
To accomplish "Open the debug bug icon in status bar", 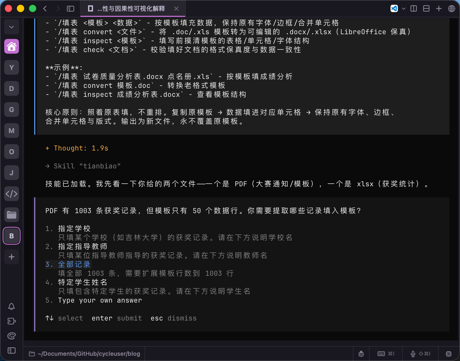I will (361, 354).
